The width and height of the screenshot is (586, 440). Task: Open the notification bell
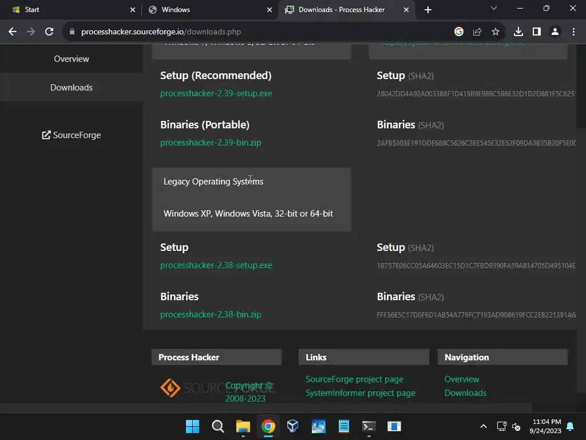pyautogui.click(x=571, y=426)
